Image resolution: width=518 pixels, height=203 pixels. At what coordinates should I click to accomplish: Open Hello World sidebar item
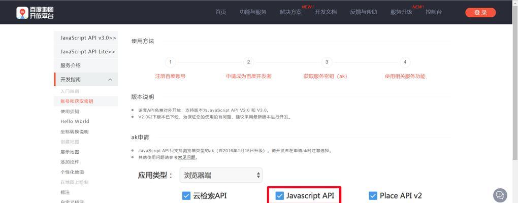pyautogui.click(x=75, y=121)
